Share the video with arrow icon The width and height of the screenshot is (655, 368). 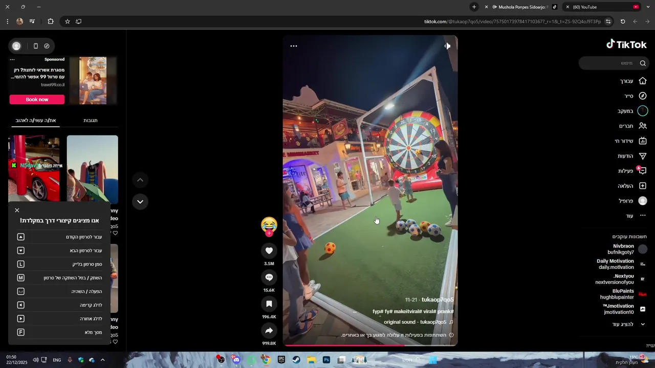point(269,331)
